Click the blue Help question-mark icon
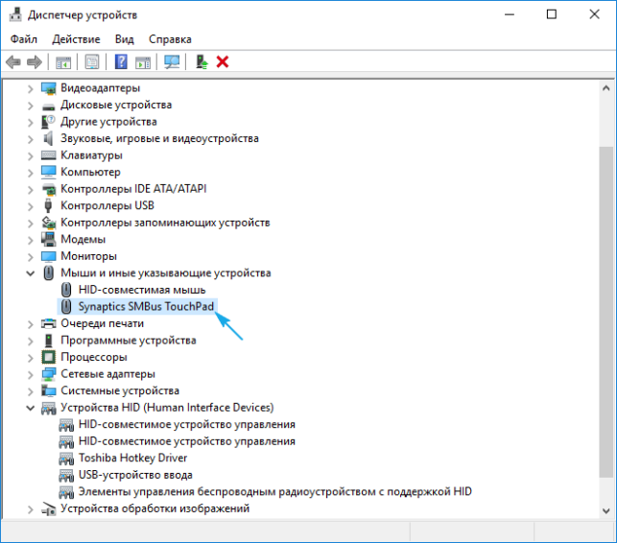617x543 pixels. [x=121, y=61]
